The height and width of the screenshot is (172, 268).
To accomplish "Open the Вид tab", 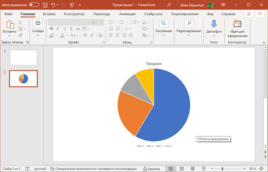I will pyautogui.click(x=210, y=14).
